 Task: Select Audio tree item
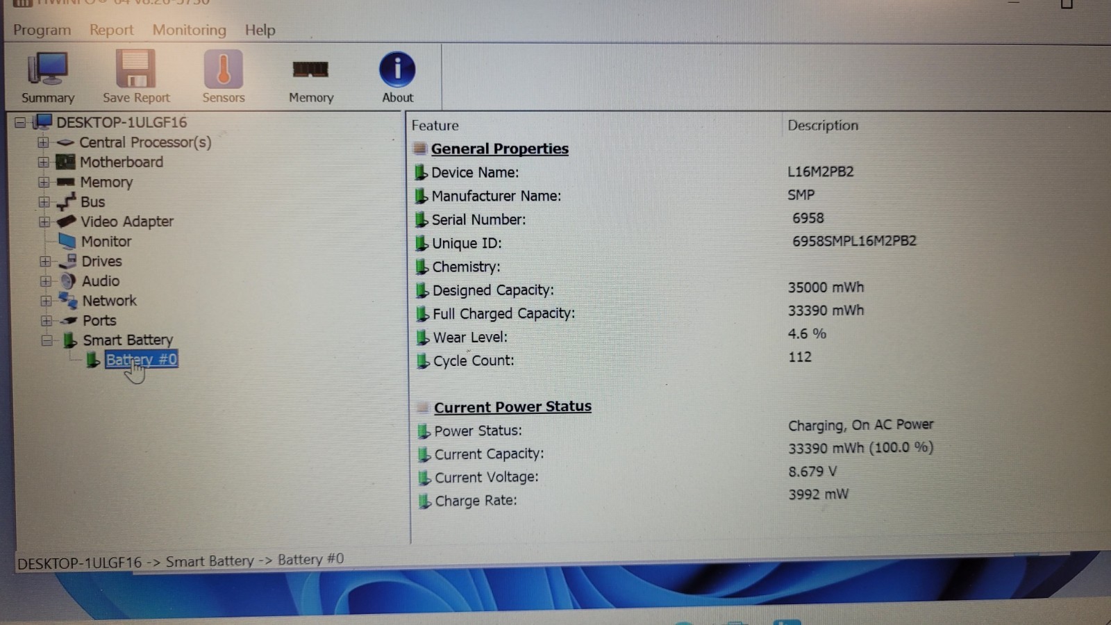101,281
